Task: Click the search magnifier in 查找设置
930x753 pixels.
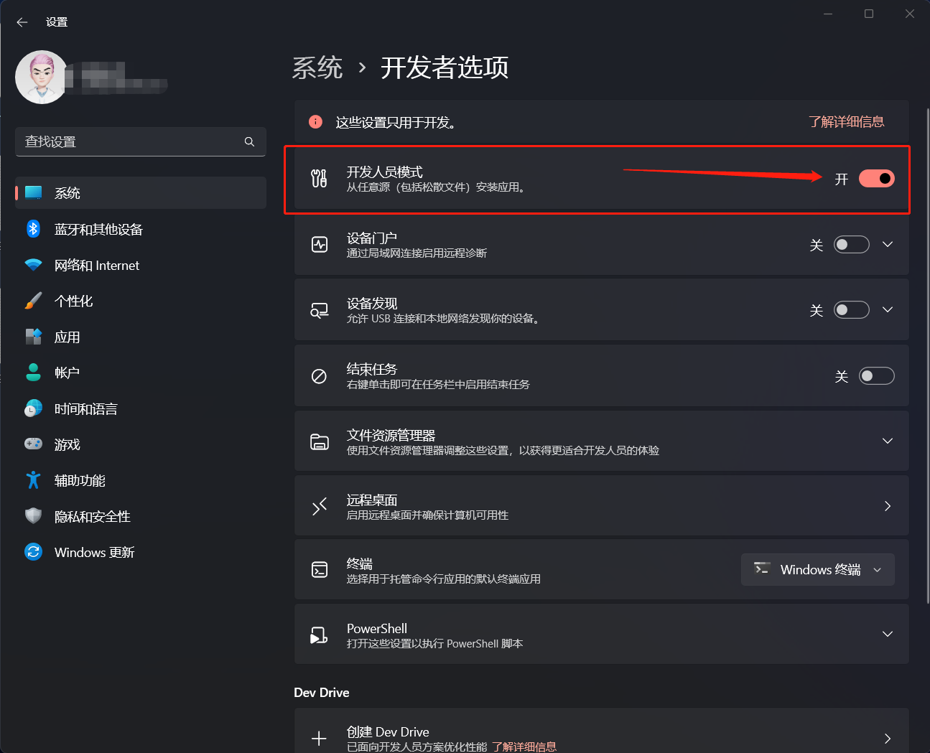Action: [x=249, y=141]
